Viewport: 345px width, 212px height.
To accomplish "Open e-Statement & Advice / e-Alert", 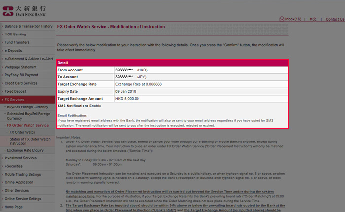I will (x=29, y=59).
